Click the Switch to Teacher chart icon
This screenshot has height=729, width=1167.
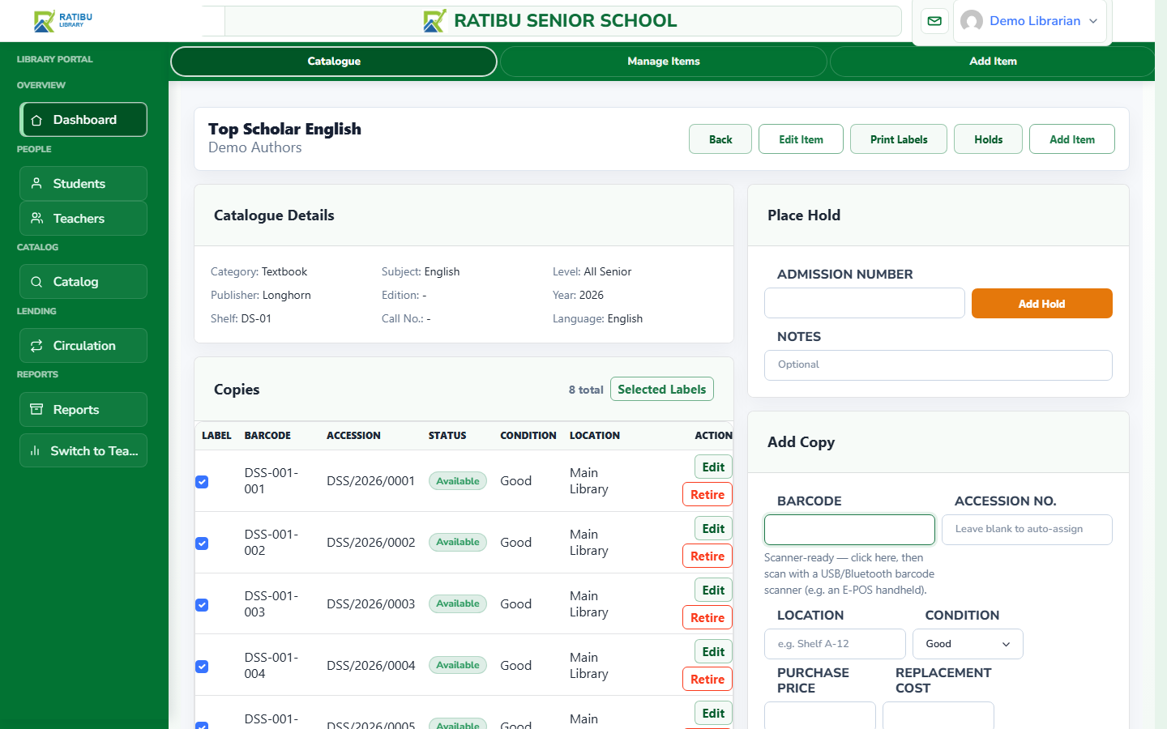pyautogui.click(x=35, y=451)
